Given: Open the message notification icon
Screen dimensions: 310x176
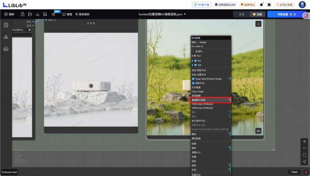Looking at the screenshot, I should point(262,4).
